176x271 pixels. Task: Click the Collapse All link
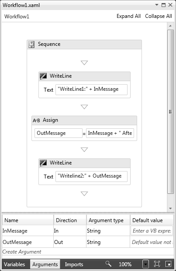159,16
